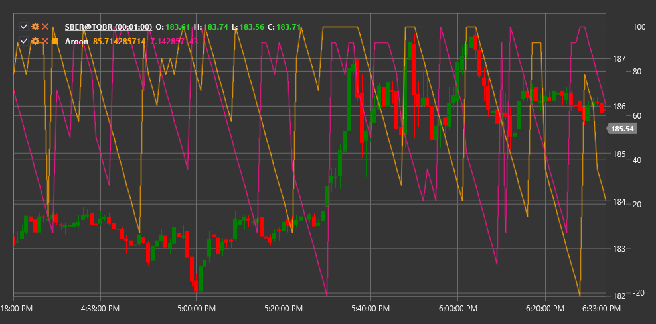Image resolution: width=656 pixels, height=324 pixels.
Task: Click the 5:00:00 PM time axis label
Action: pyautogui.click(x=196, y=309)
